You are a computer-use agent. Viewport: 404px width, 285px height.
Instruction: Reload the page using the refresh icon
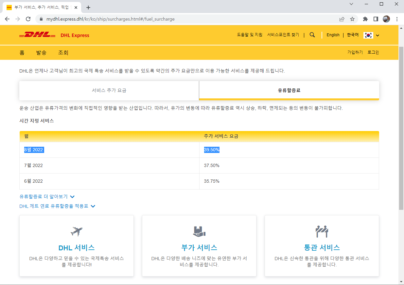pos(28,19)
